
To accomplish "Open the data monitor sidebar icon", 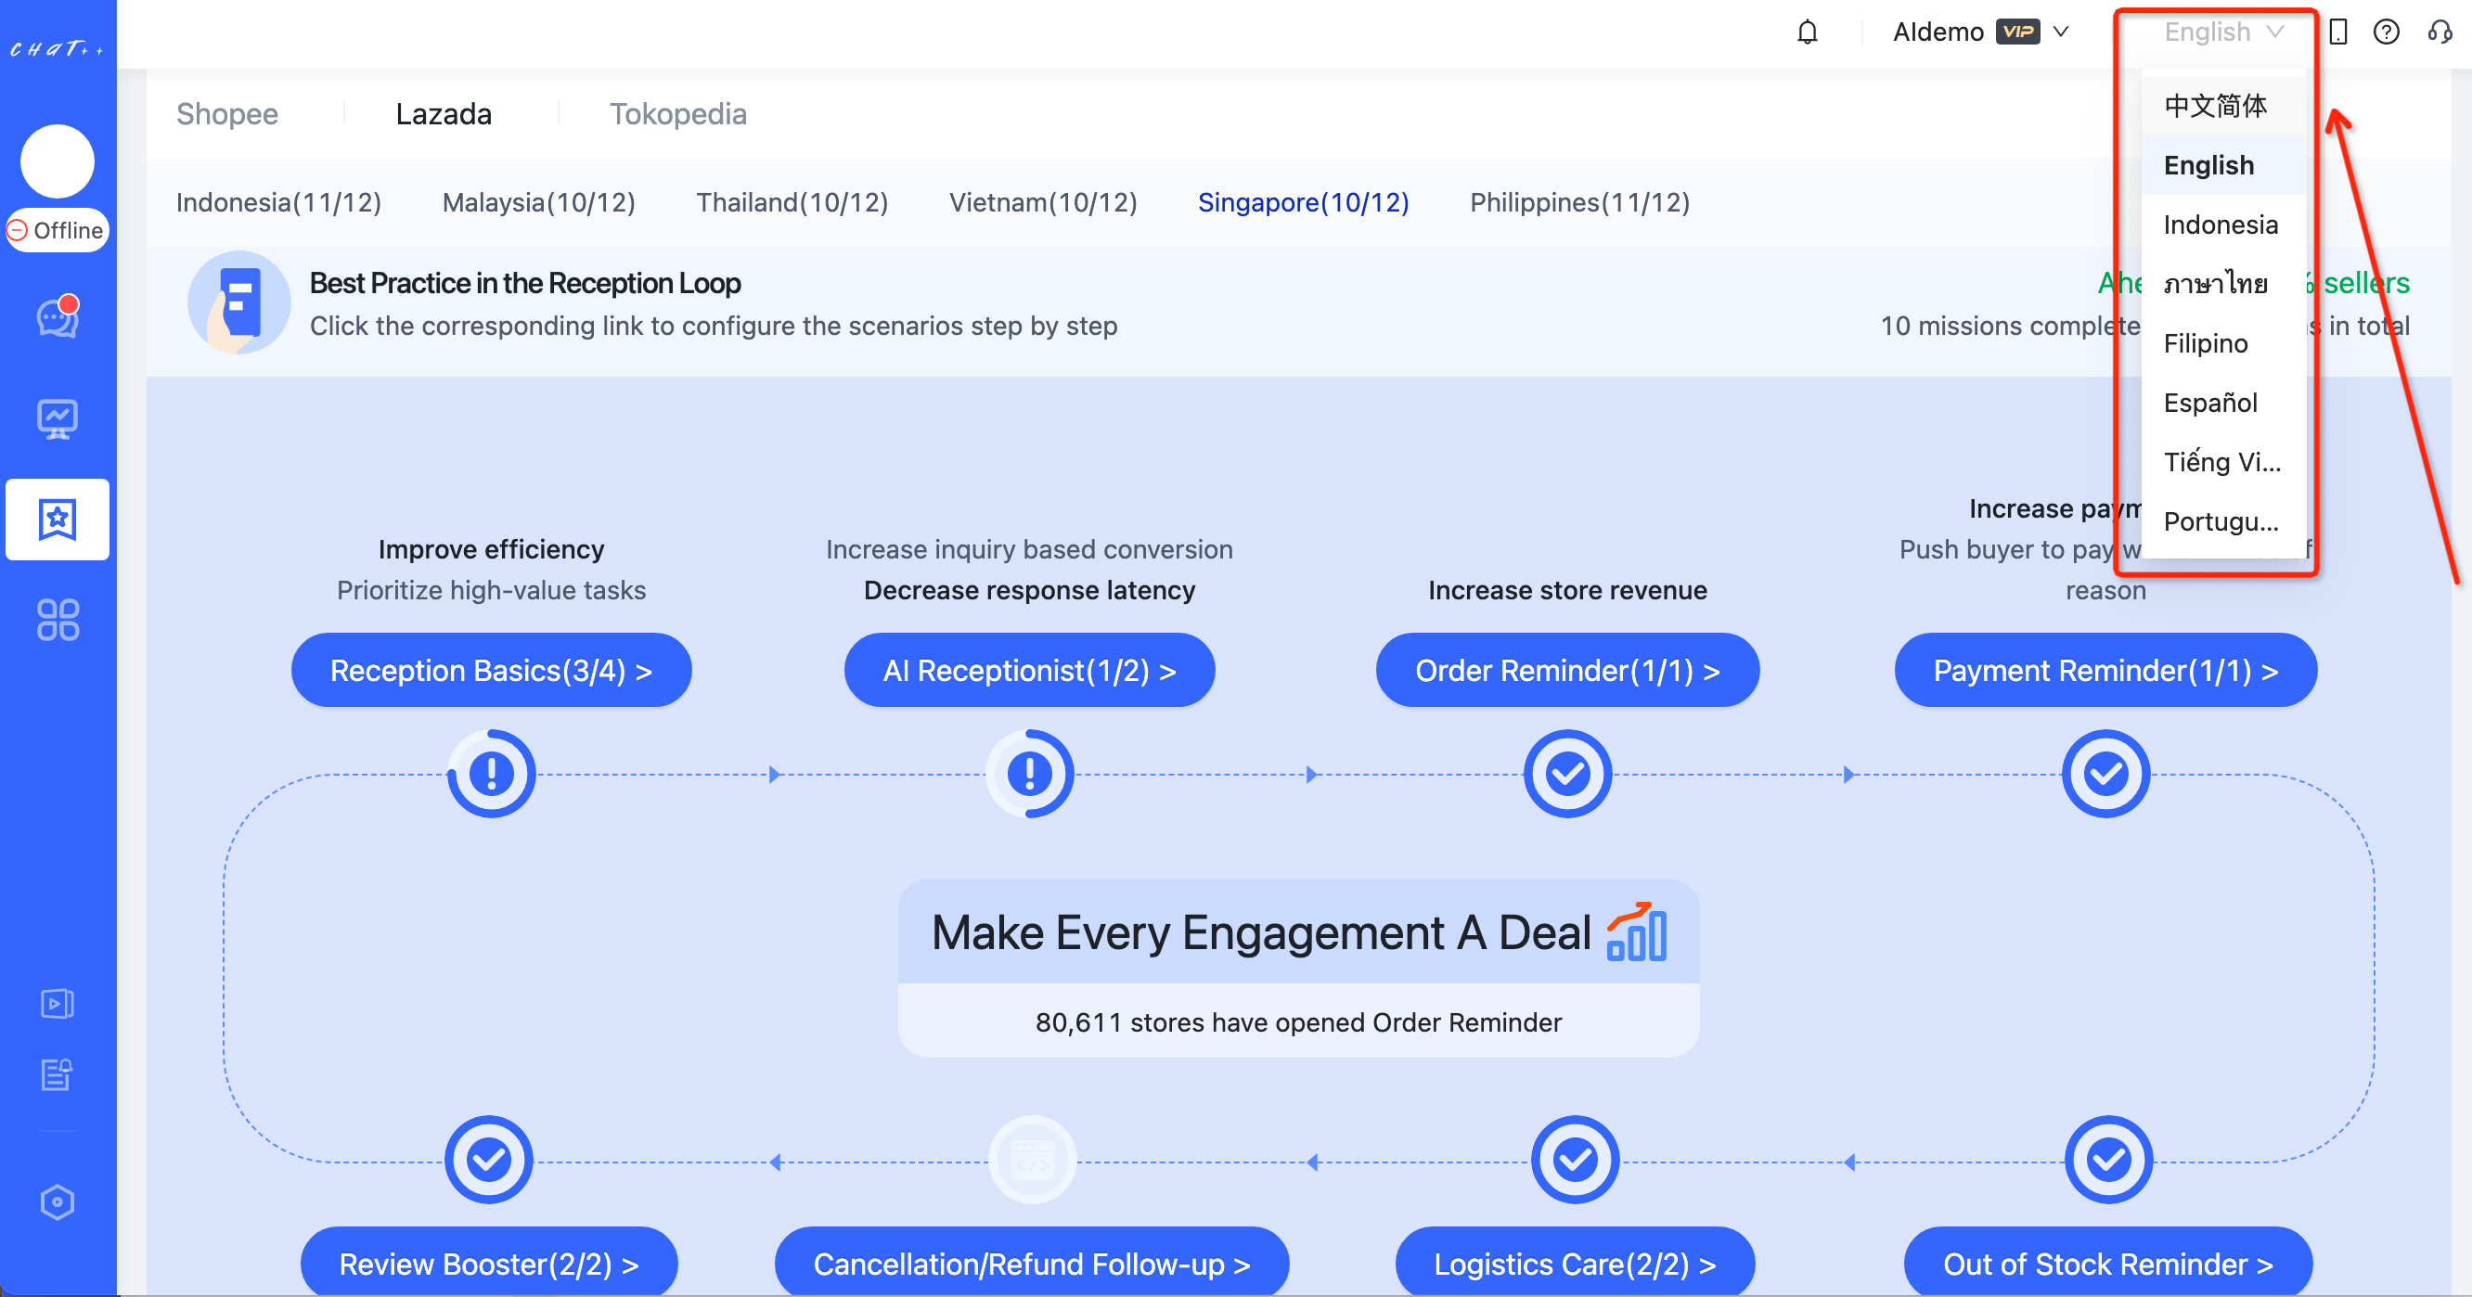I will click(58, 419).
